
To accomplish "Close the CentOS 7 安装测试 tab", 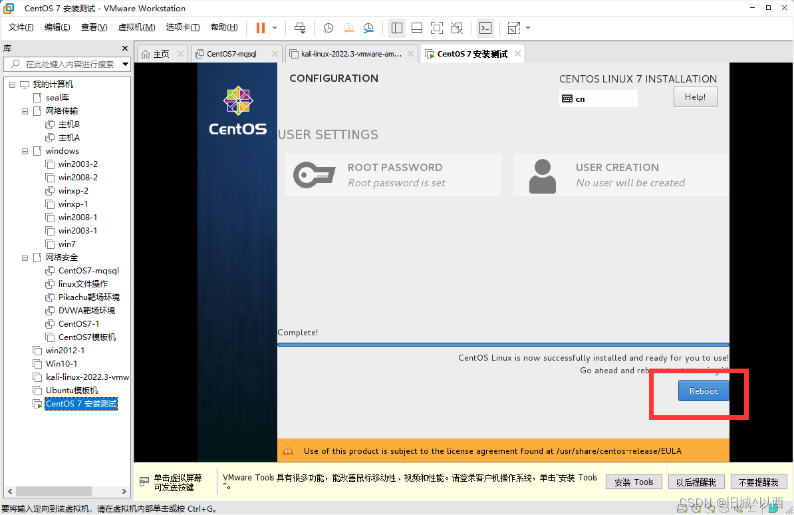I will point(517,53).
